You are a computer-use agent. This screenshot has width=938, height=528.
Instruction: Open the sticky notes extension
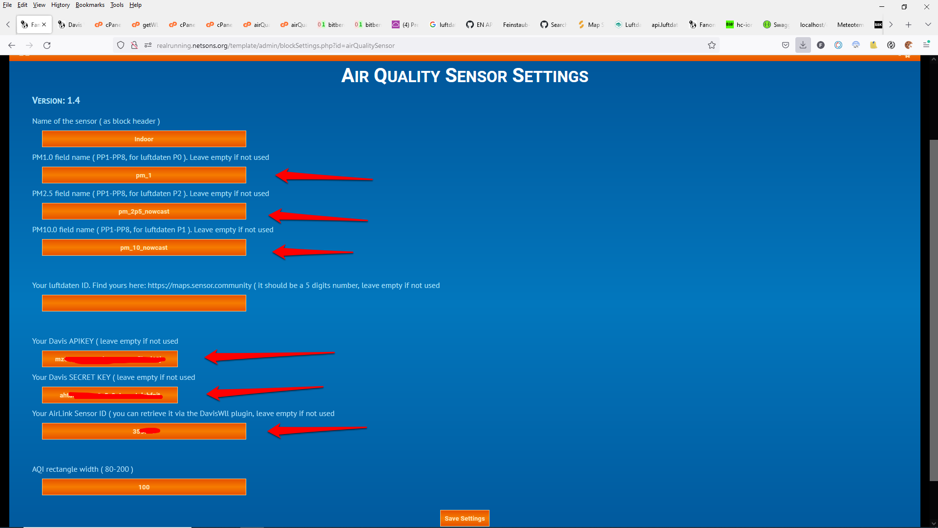[874, 45]
